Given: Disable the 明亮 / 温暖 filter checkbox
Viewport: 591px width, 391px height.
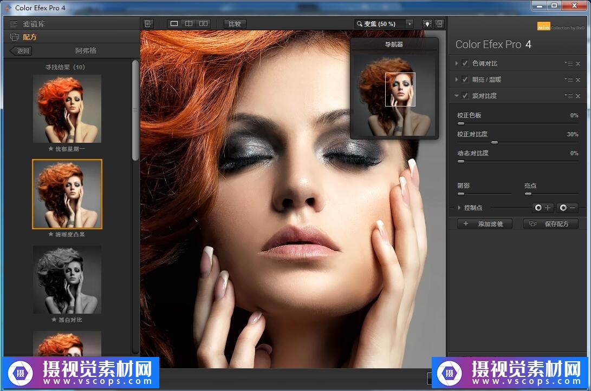Looking at the screenshot, I should 465,79.
